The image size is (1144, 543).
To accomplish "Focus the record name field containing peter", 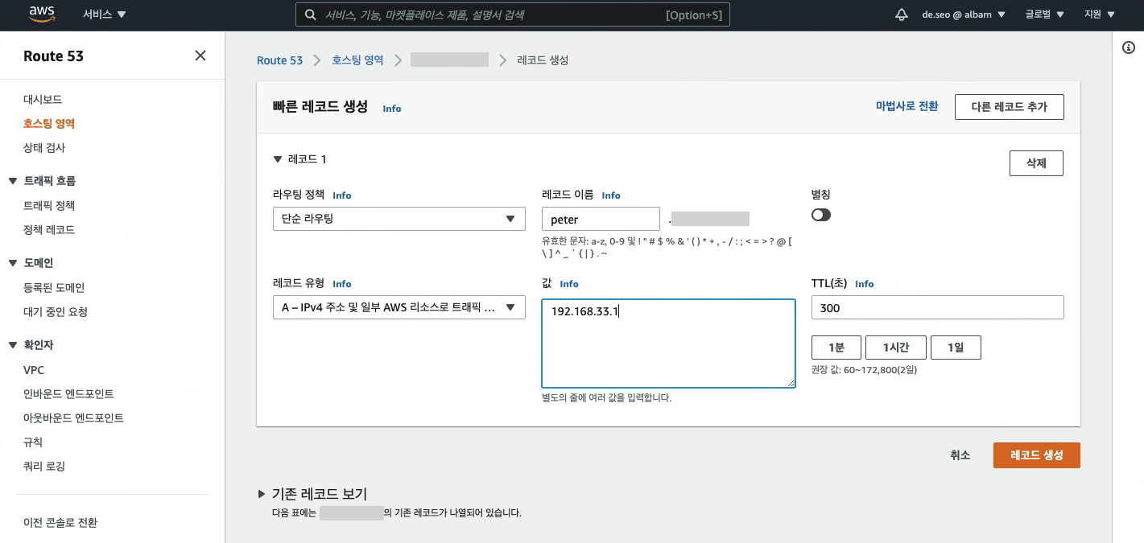I will (601, 219).
